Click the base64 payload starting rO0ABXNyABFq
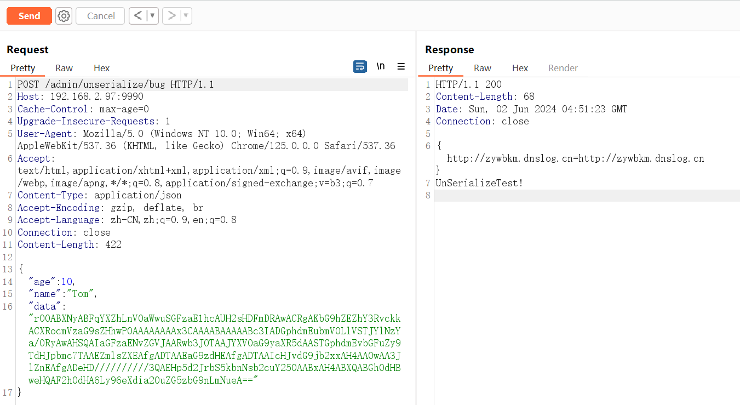 click(x=215, y=349)
